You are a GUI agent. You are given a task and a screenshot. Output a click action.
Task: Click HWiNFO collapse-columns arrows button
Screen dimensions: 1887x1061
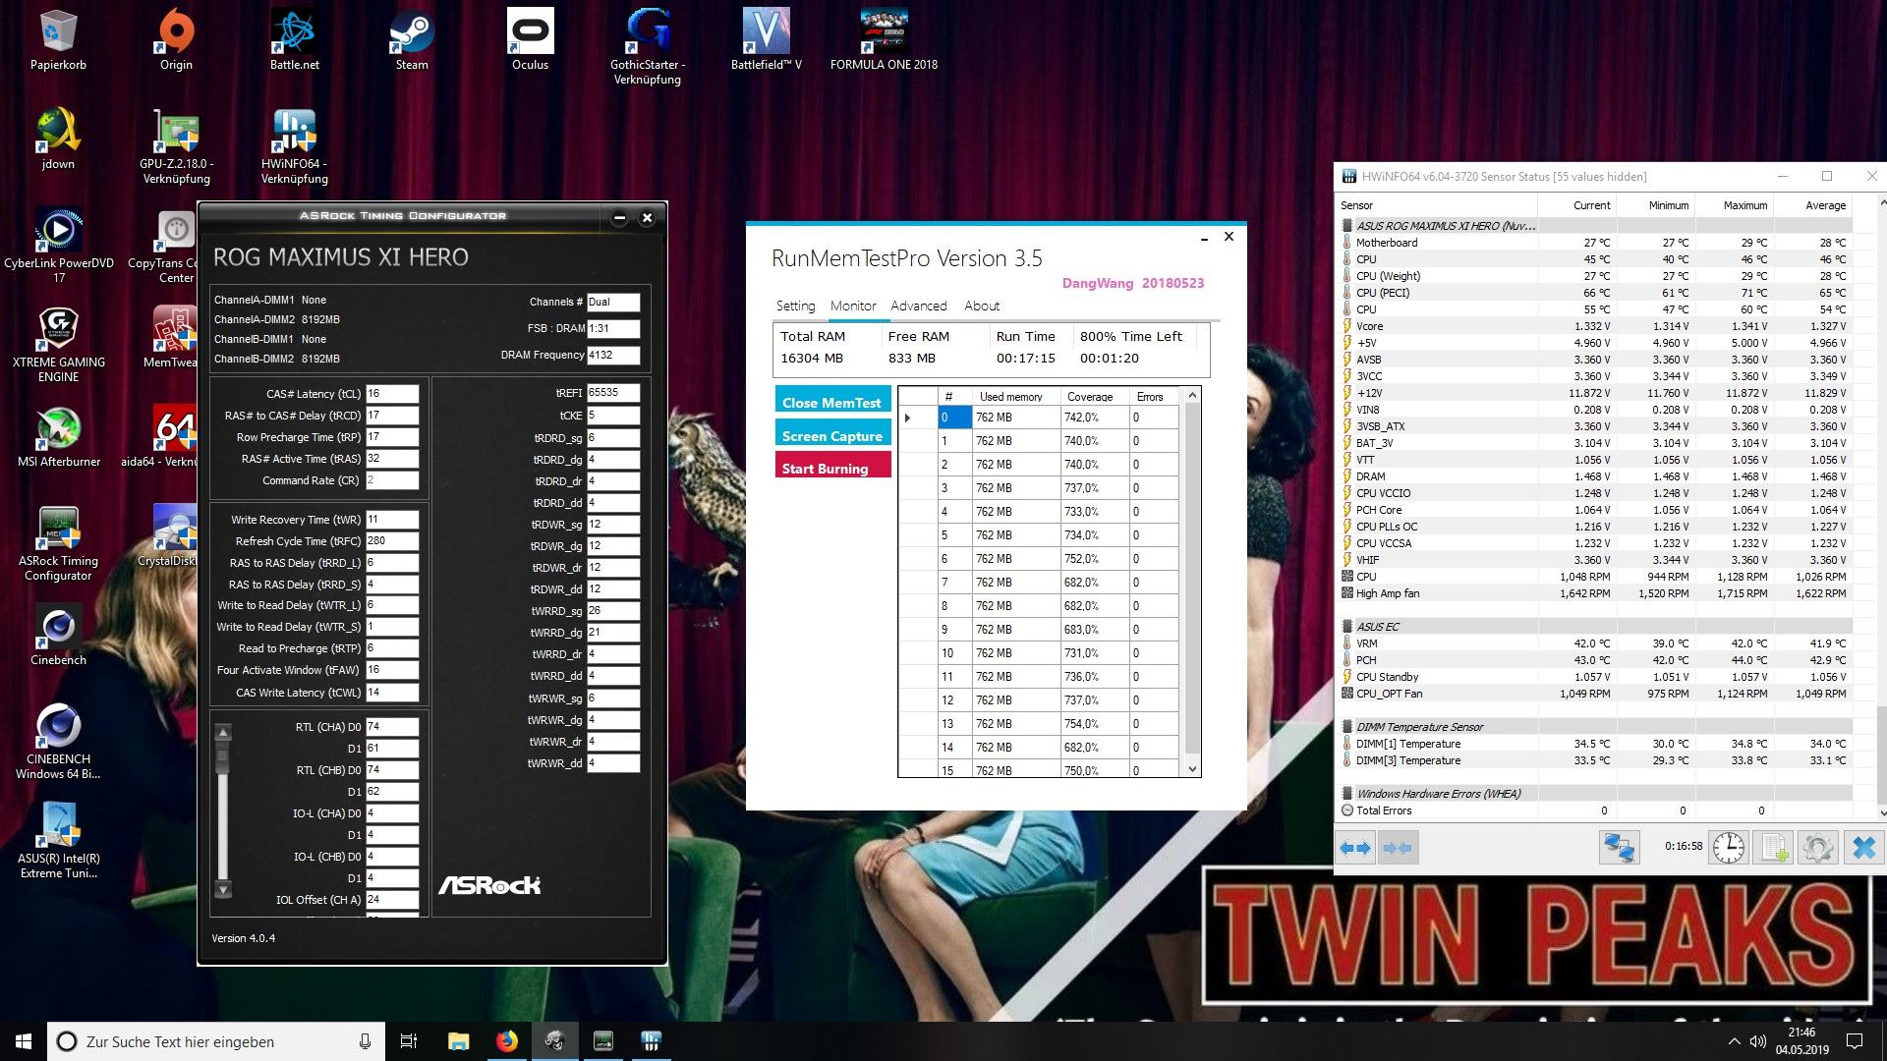[x=1397, y=848]
